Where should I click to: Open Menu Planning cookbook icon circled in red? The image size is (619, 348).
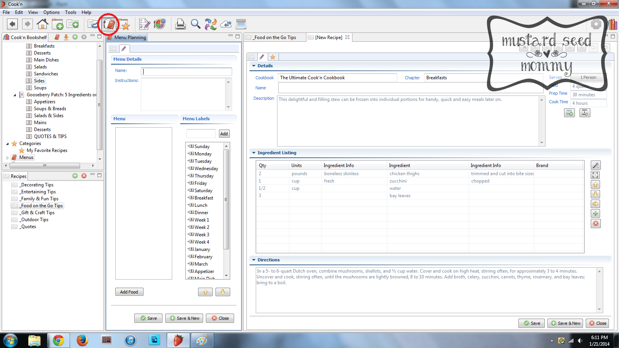pyautogui.click(x=109, y=24)
